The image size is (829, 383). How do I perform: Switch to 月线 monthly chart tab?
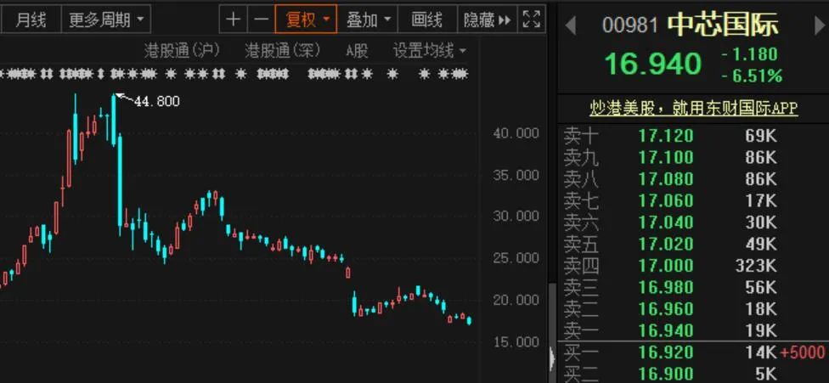pyautogui.click(x=31, y=20)
